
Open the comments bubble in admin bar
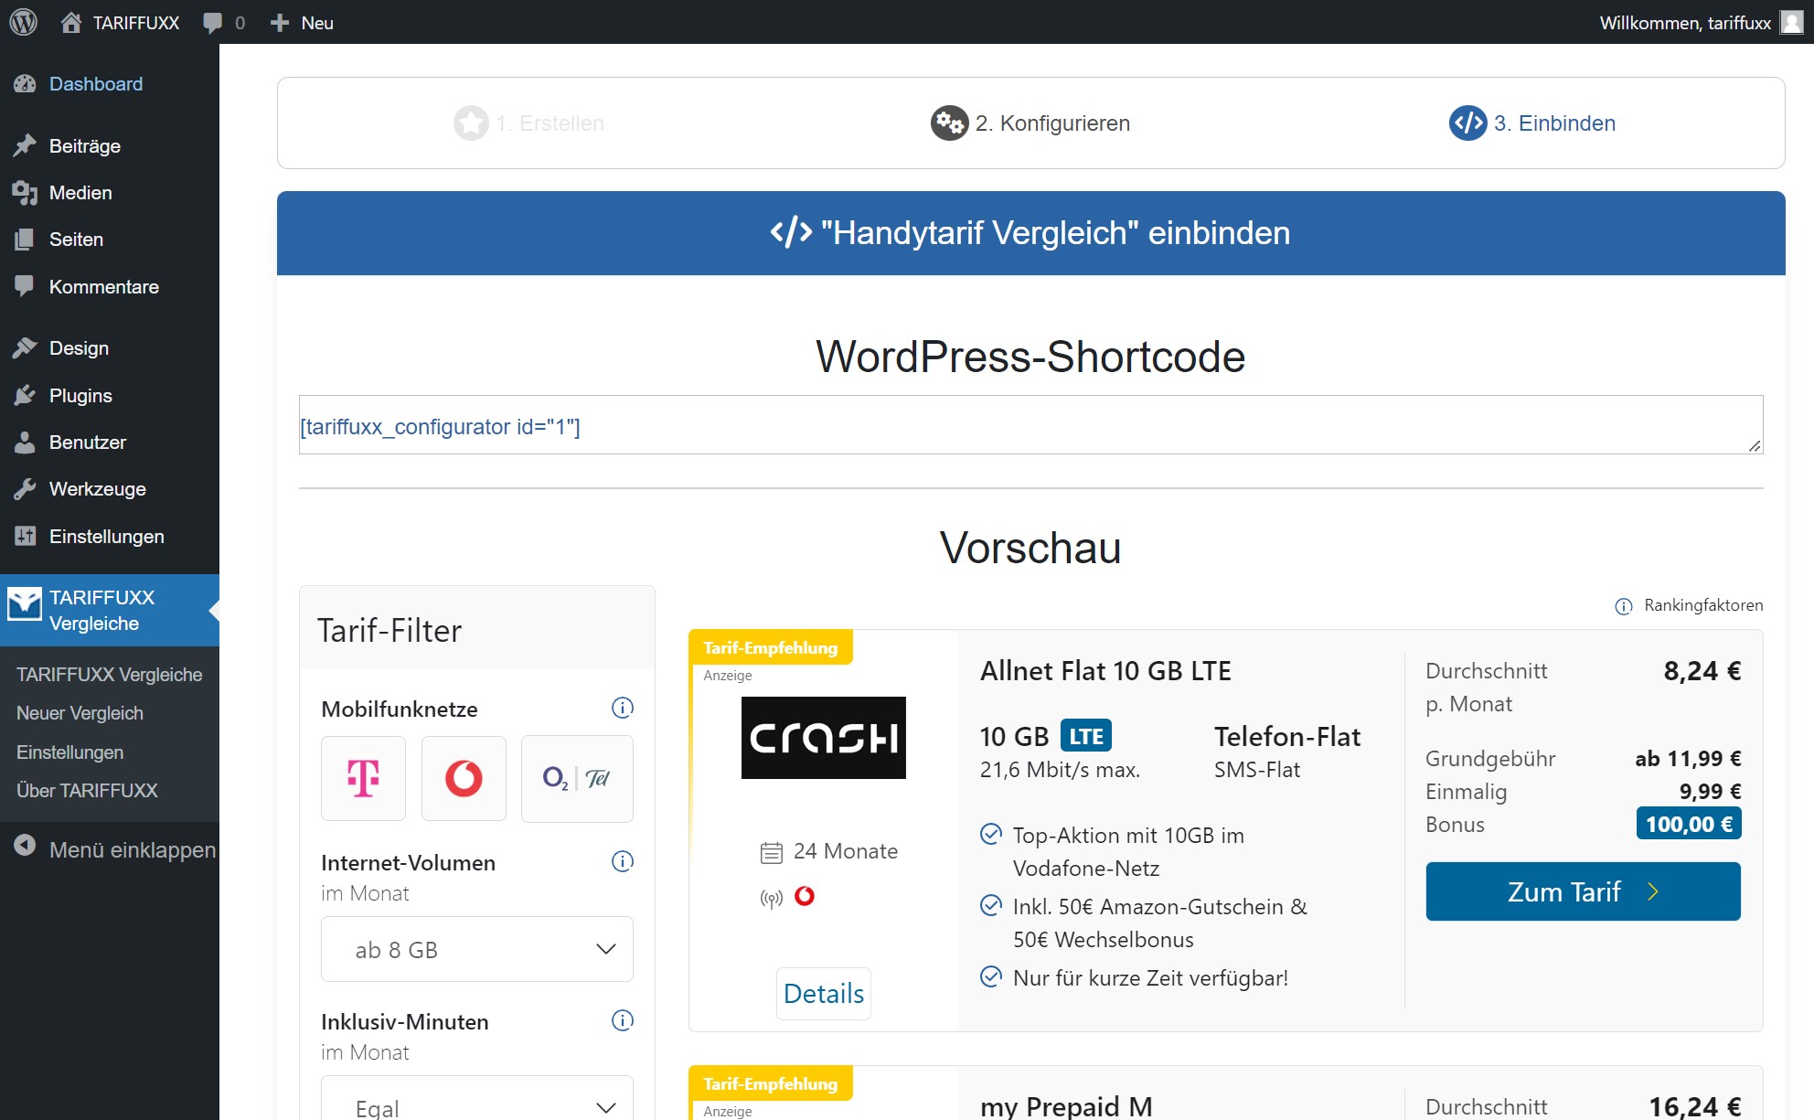(x=212, y=23)
